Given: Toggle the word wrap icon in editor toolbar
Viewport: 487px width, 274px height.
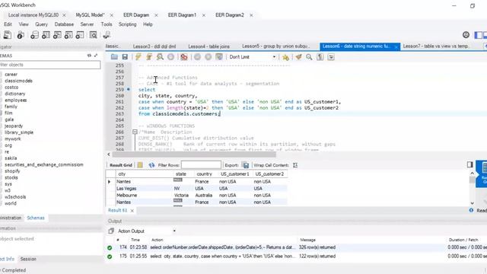Looking at the screenshot, I should 331,57.
